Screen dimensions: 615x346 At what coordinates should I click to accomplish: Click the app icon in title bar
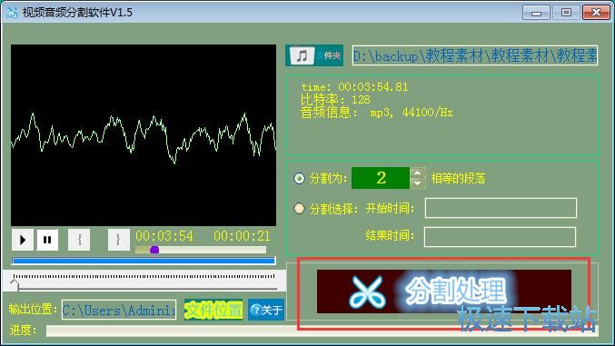(x=12, y=13)
